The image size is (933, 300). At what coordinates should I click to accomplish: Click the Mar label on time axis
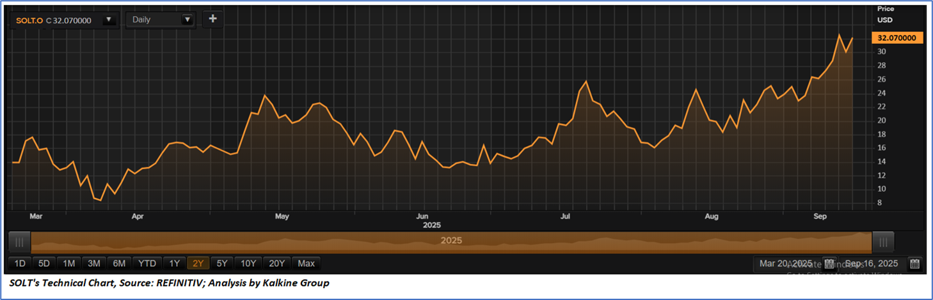tap(36, 216)
